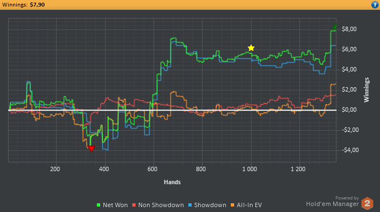Viewport: 380px width, 212px height.
Task: Click the 400 hands x-axis tick label
Action: click(x=104, y=169)
